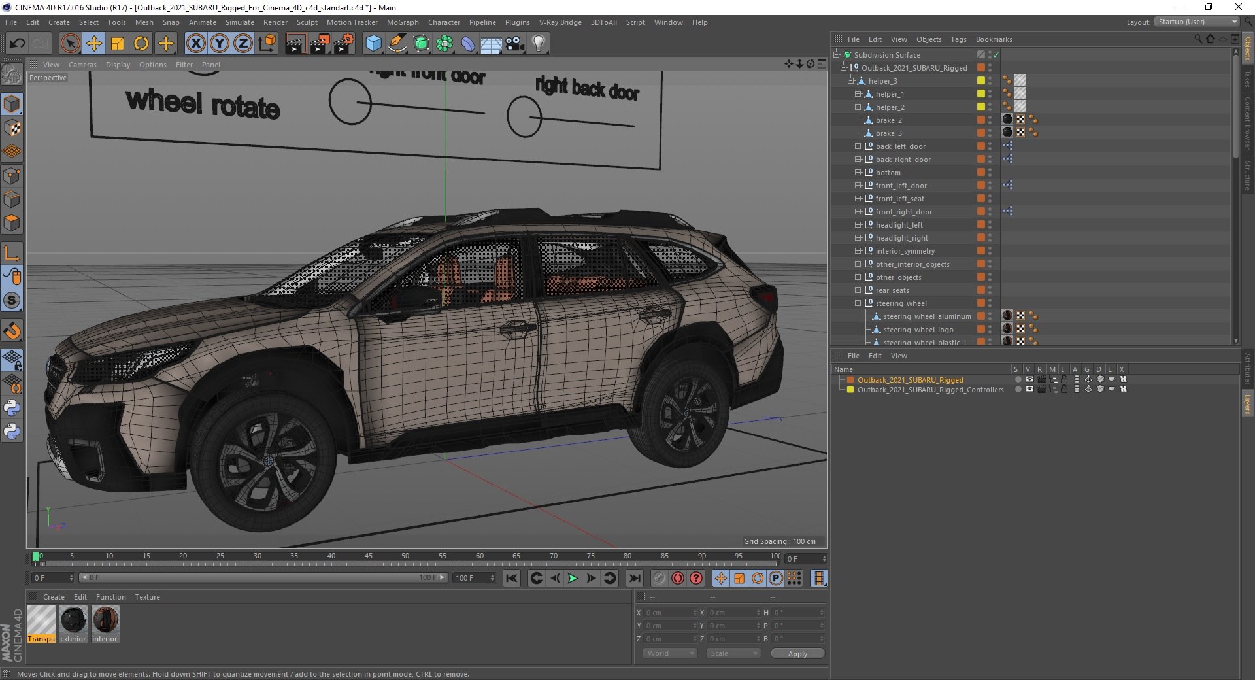Image resolution: width=1255 pixels, height=680 pixels.
Task: Select the Live Selection tool
Action: (70, 44)
